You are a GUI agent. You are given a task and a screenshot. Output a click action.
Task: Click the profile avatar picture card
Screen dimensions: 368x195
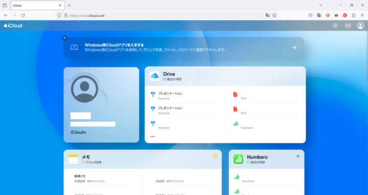tap(84, 89)
